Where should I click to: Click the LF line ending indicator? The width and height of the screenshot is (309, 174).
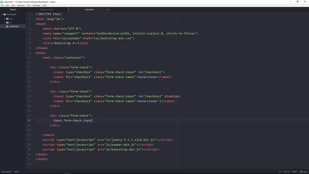[x=280, y=172]
